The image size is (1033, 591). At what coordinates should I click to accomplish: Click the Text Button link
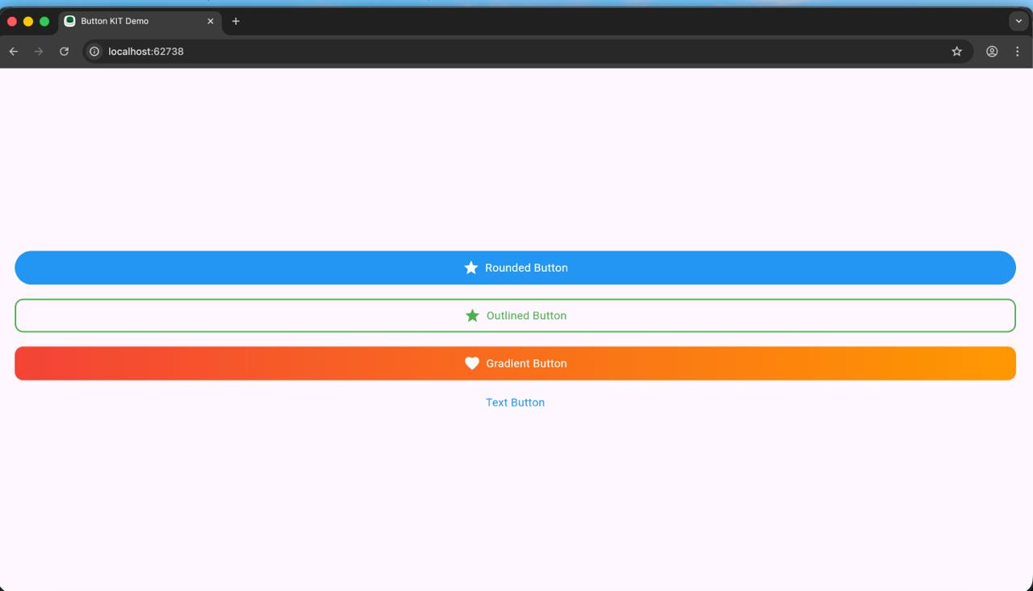515,402
